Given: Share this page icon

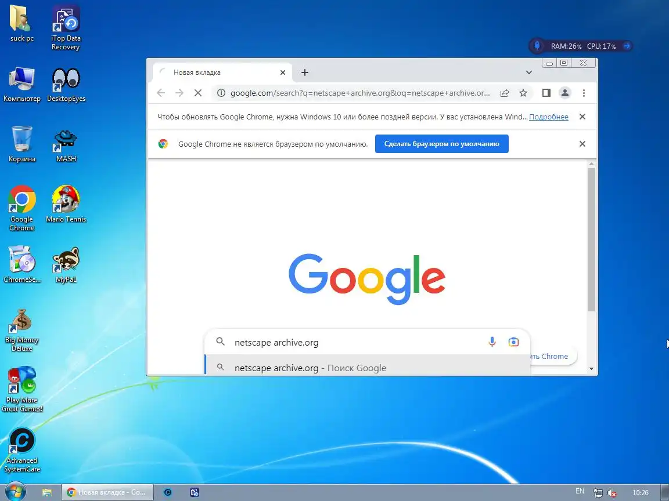Looking at the screenshot, I should 505,93.
